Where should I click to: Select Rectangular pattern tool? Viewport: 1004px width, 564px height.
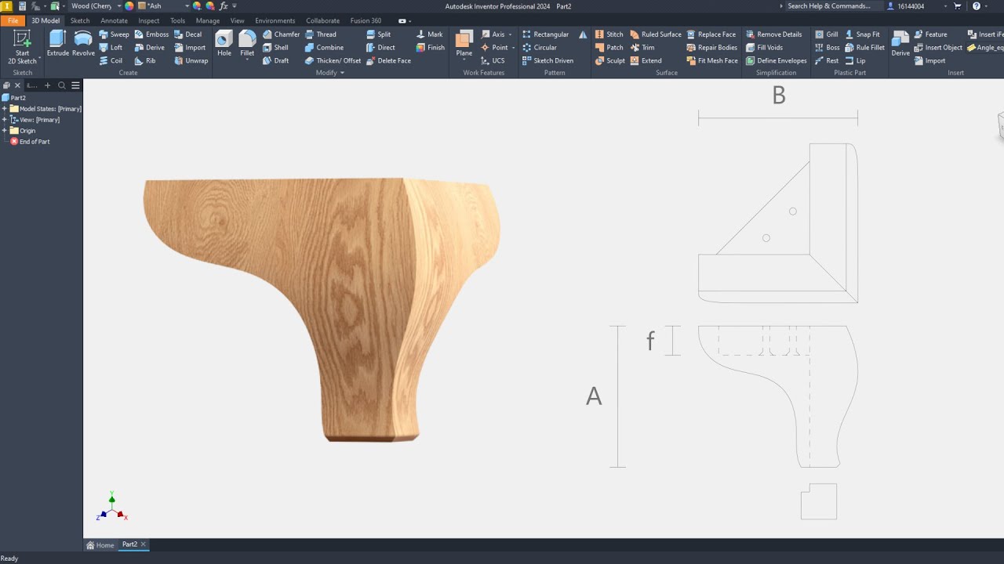545,34
